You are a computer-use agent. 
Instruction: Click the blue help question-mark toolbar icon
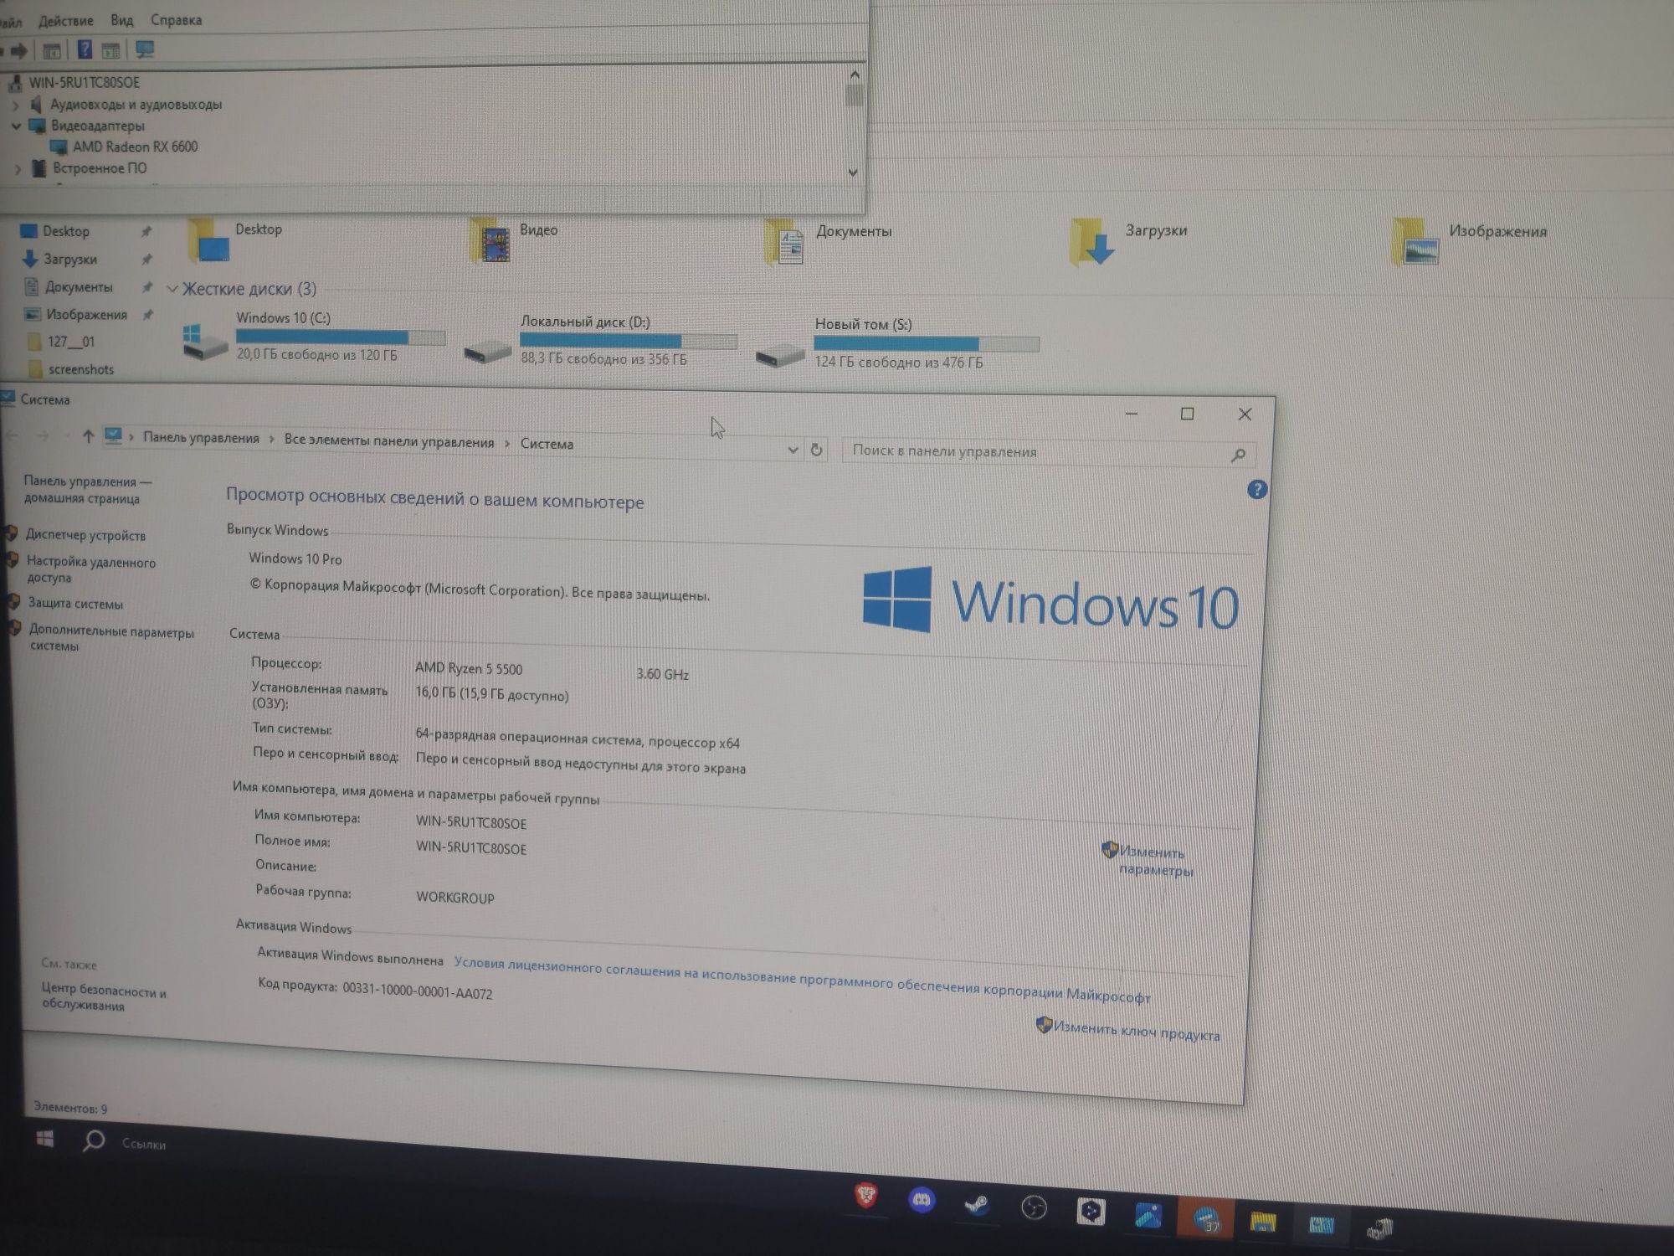coord(85,49)
